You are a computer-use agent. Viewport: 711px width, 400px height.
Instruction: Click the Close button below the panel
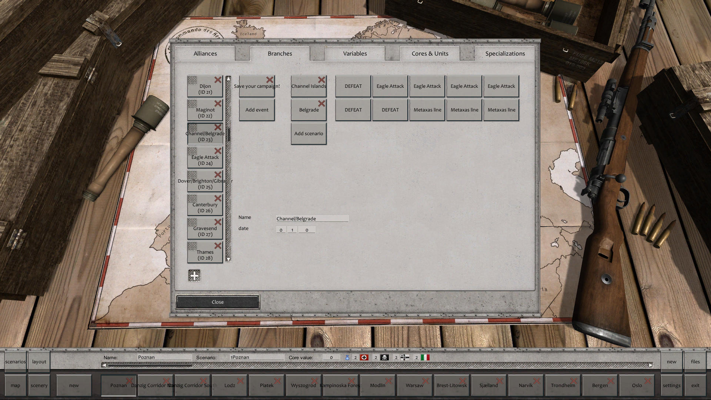click(217, 302)
